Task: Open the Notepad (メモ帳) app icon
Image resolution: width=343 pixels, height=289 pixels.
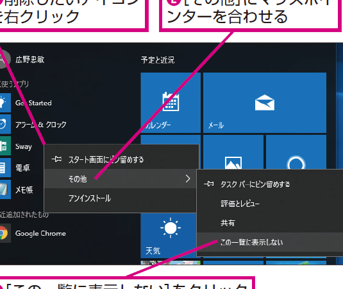Action: [x=5, y=189]
